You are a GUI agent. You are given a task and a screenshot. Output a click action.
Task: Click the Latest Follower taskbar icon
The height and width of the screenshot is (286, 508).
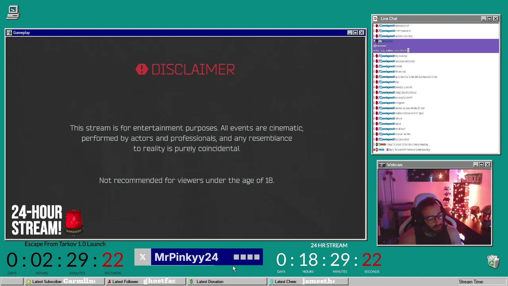pyautogui.click(x=109, y=282)
